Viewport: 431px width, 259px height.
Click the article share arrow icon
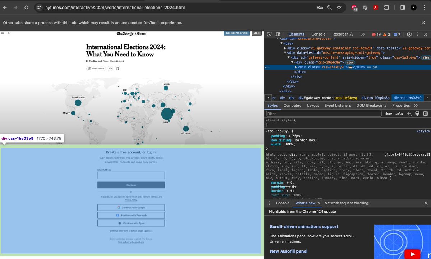111,68
